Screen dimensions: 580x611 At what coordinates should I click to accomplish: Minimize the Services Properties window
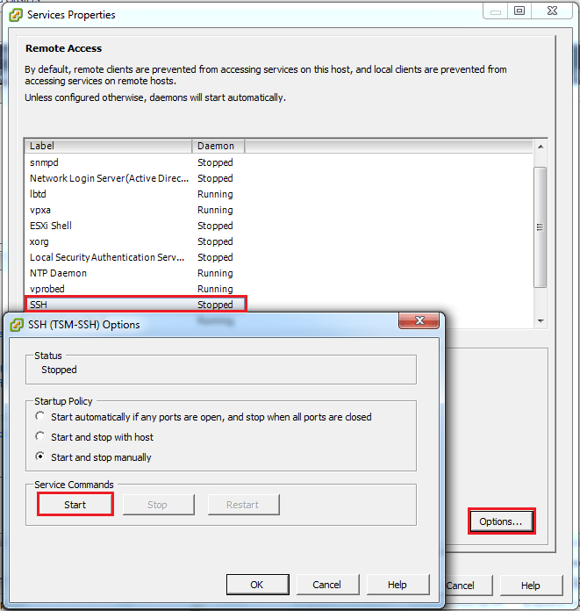tap(496, 11)
